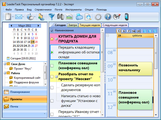
Task: Collapse the Разобрать отчет subtasks
Action: (x=56, y=77)
